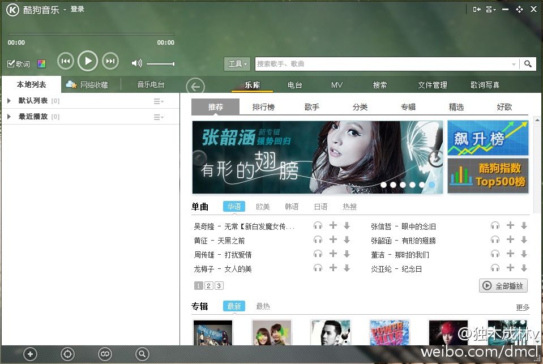The image size is (543, 364).
Task: Show 韩语 singles
Action: (292, 207)
